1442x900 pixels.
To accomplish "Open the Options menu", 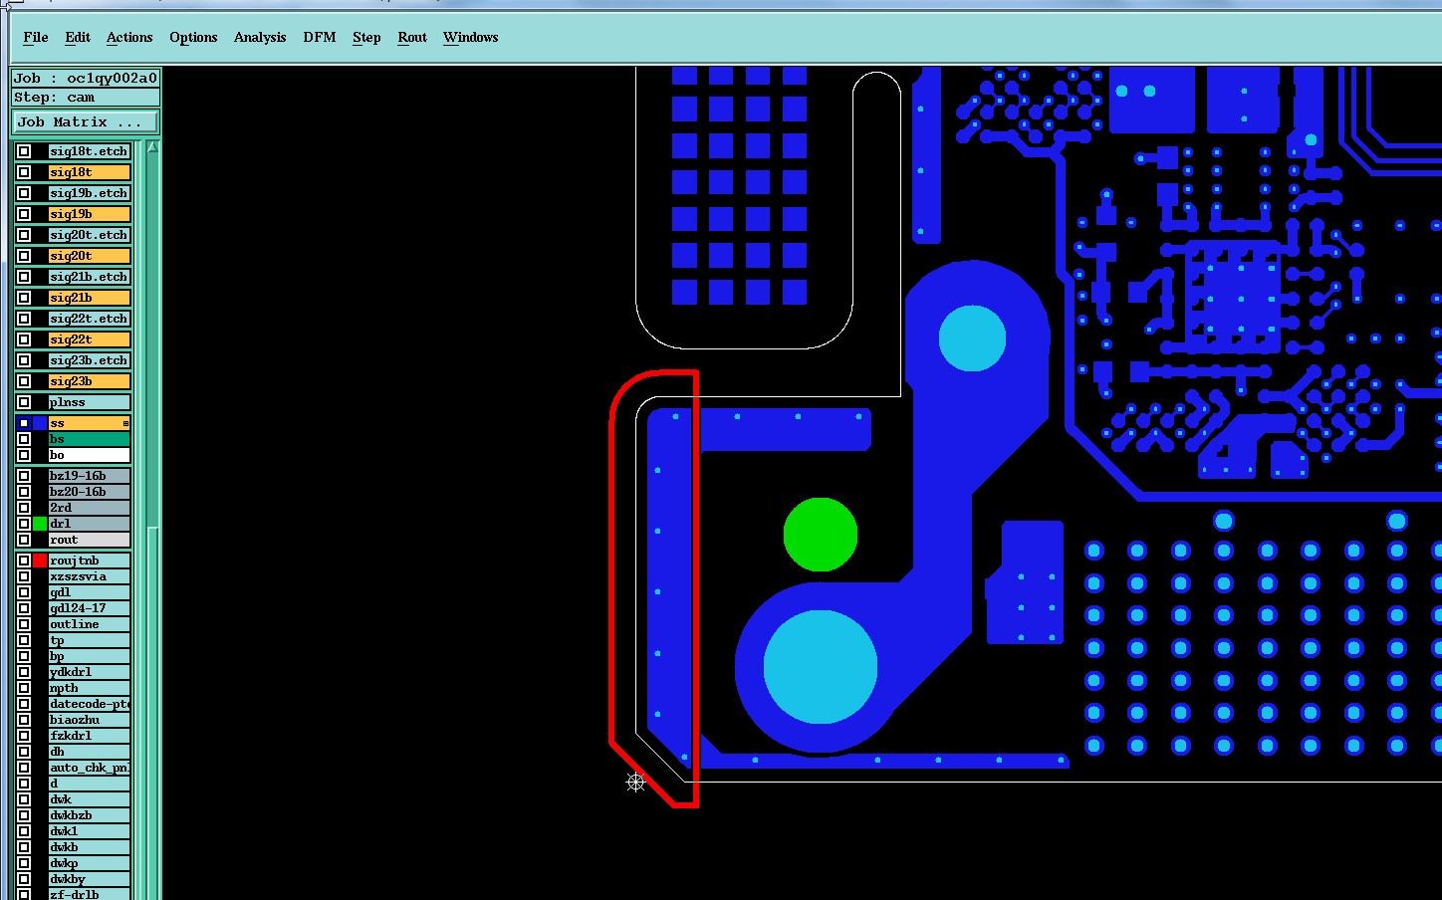I will click(193, 38).
